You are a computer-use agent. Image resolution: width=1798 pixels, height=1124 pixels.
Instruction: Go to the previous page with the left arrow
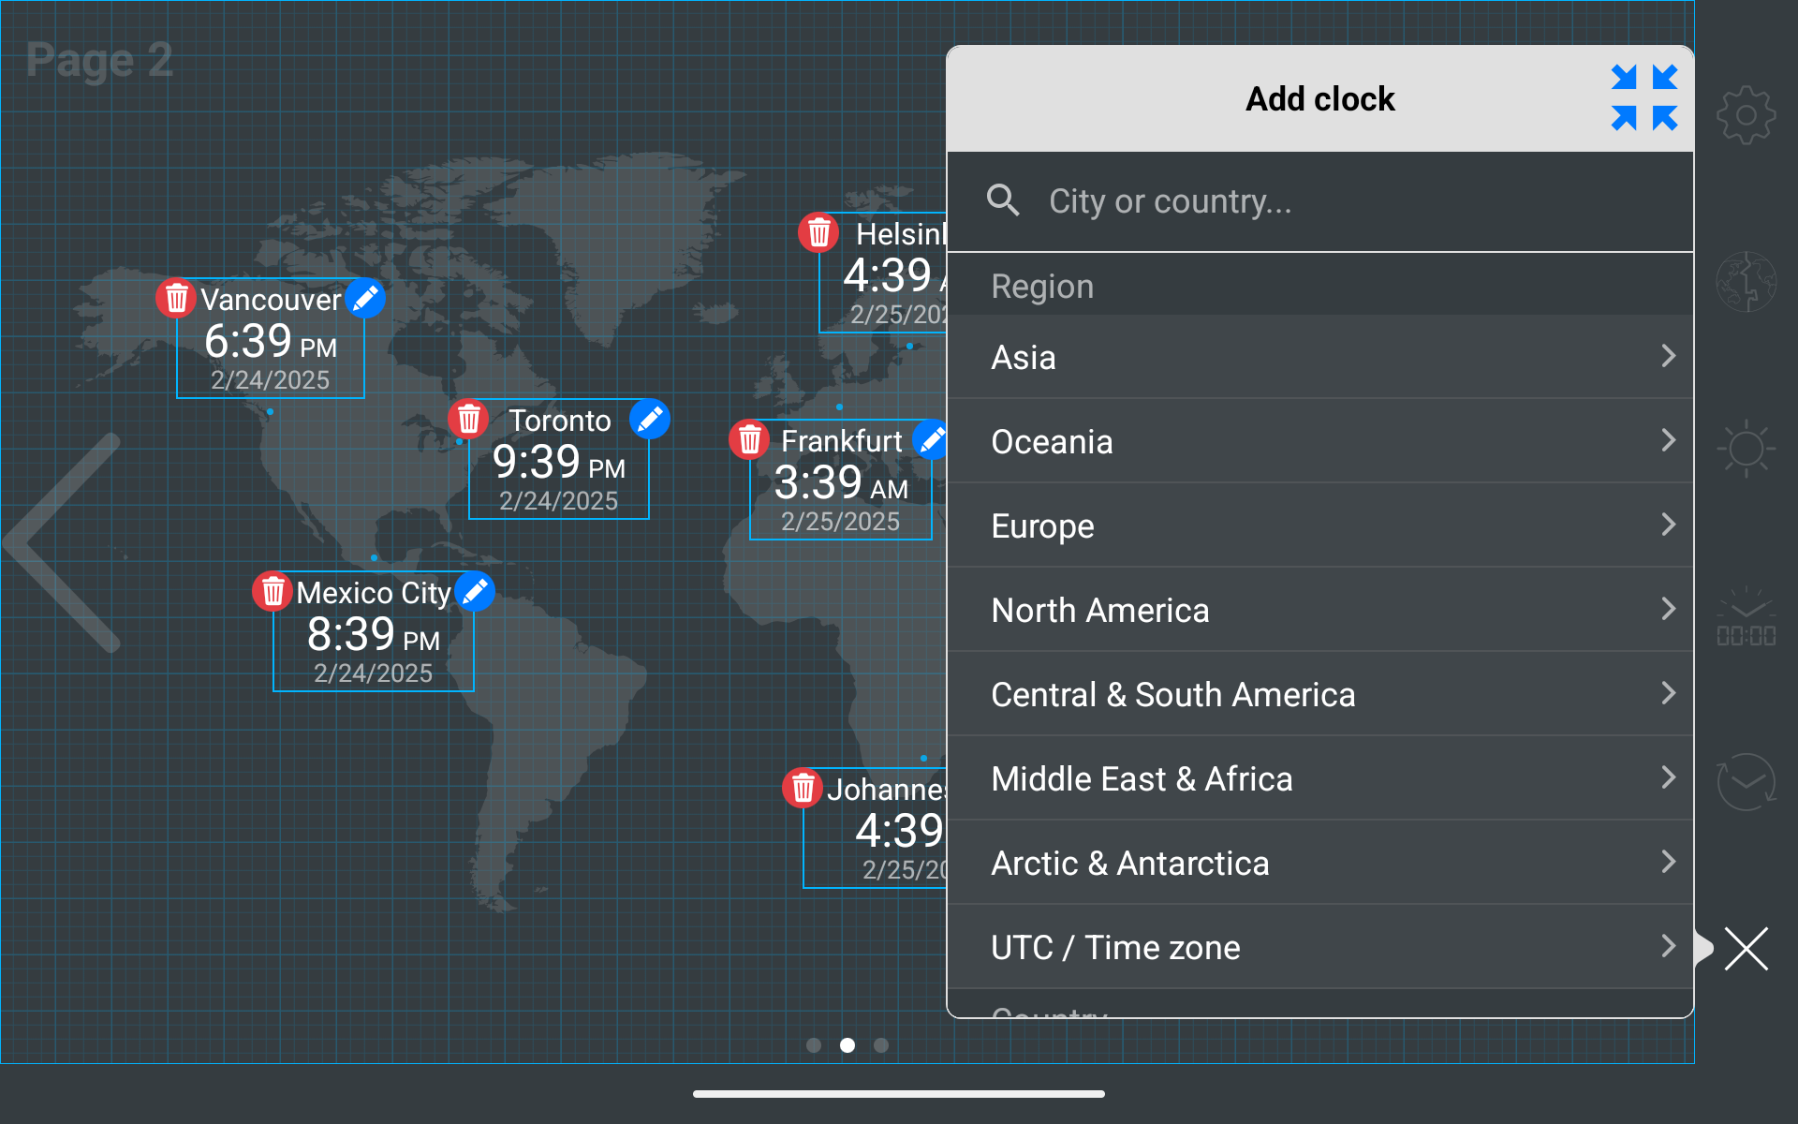point(62,542)
